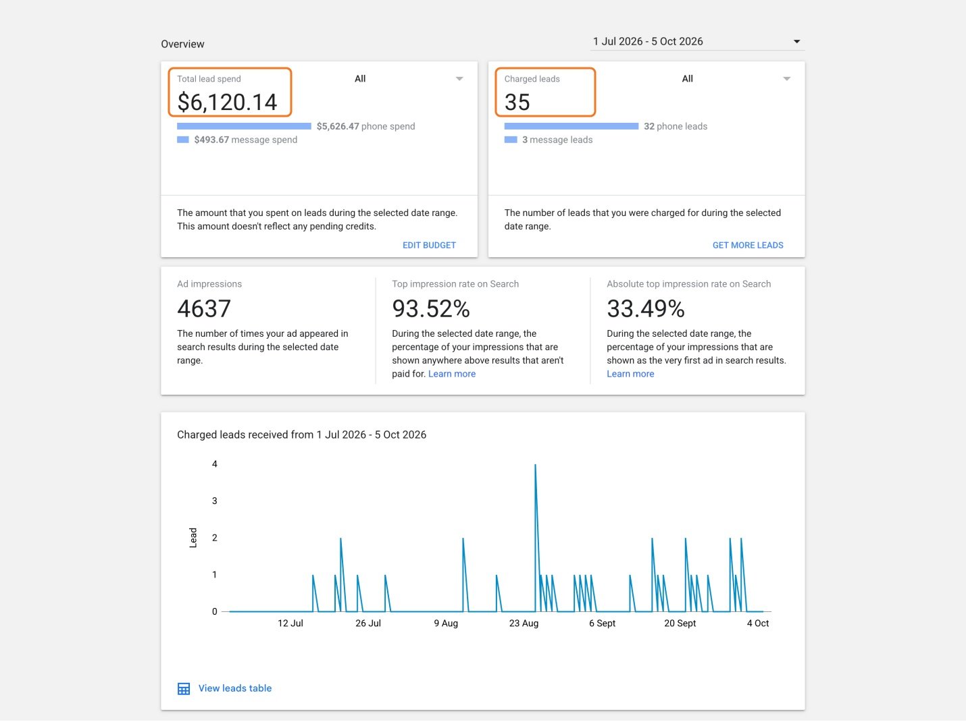Click the chart's highest peak at 4 leads
Viewport: 966px width, 722px height.
(535, 465)
